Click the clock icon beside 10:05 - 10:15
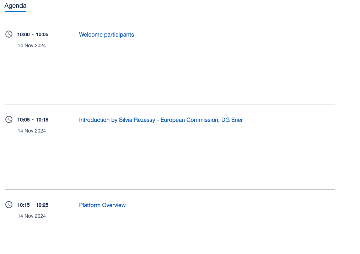The height and width of the screenshot is (254, 360). [9, 119]
